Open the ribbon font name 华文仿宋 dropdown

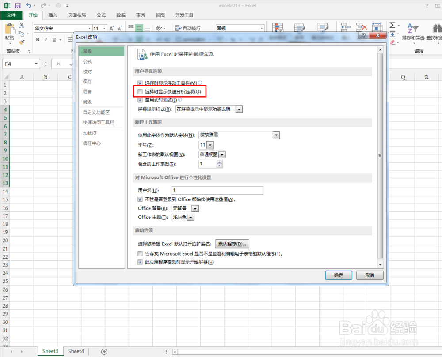89,28
